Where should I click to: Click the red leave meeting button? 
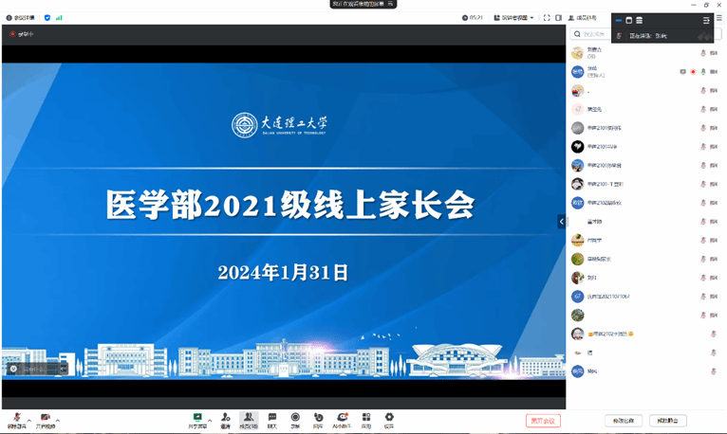(543, 420)
